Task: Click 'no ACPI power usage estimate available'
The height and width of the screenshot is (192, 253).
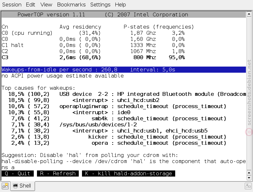Action: tap(63, 76)
